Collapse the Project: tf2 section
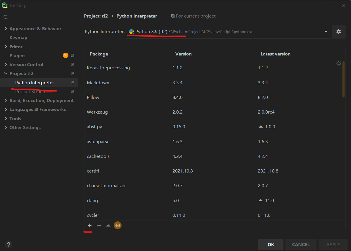 [x=6, y=74]
